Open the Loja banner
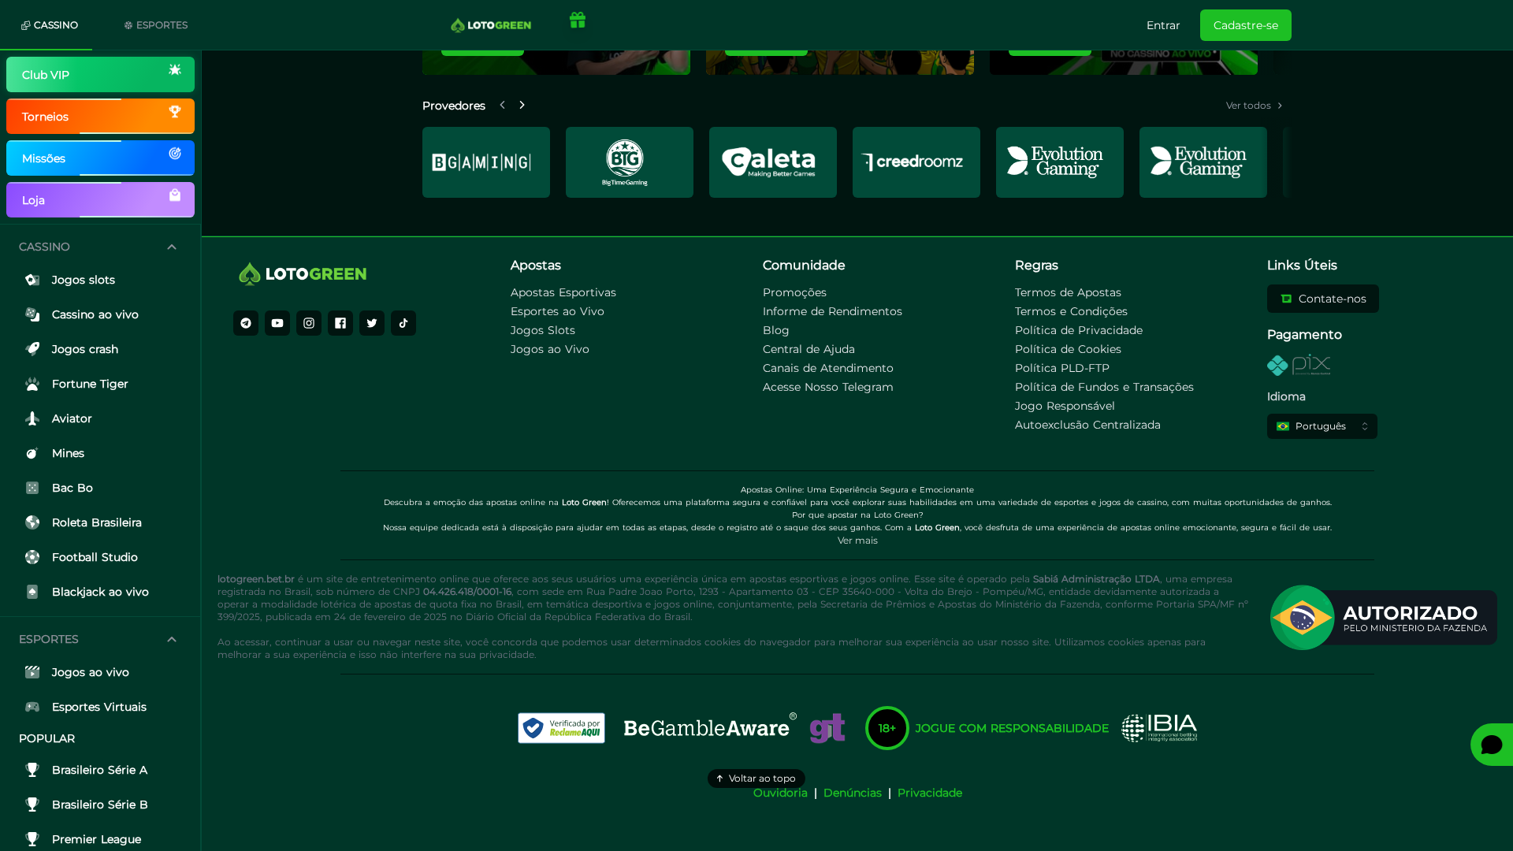Viewport: 1513px width, 851px height. (x=100, y=200)
